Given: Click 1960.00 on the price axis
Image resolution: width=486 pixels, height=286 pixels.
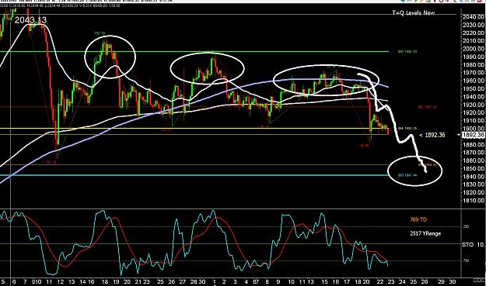Looking at the screenshot, I should (474, 81).
